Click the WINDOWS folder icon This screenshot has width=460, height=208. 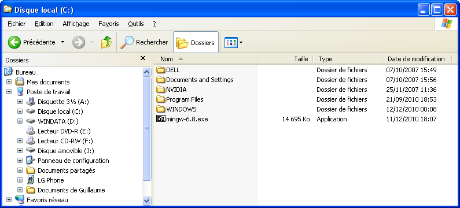pyautogui.click(x=161, y=109)
